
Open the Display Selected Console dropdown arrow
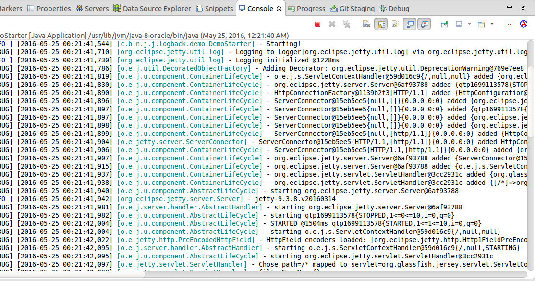(x=469, y=24)
